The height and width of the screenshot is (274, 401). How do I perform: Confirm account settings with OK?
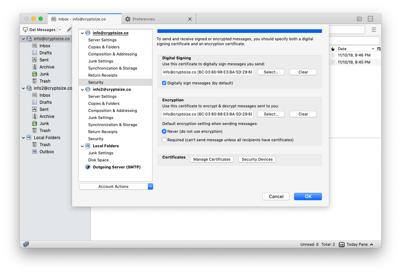(308, 196)
